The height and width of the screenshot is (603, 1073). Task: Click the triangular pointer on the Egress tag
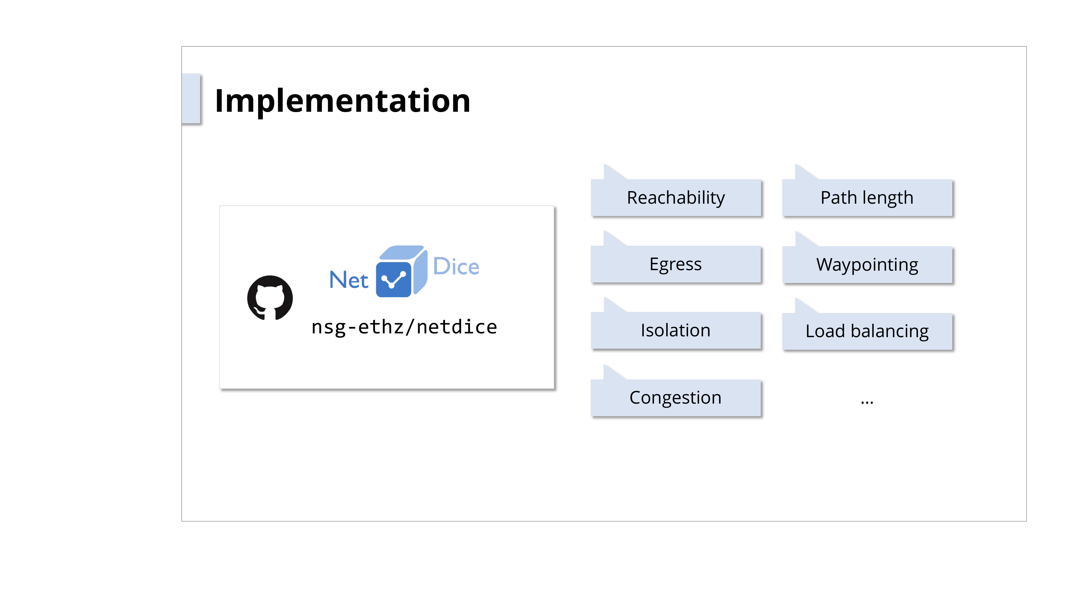coord(611,239)
